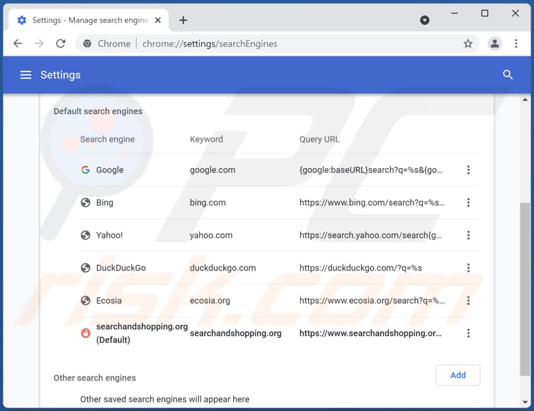Click the Settings title in header
This screenshot has height=411, width=534.
pyautogui.click(x=61, y=75)
